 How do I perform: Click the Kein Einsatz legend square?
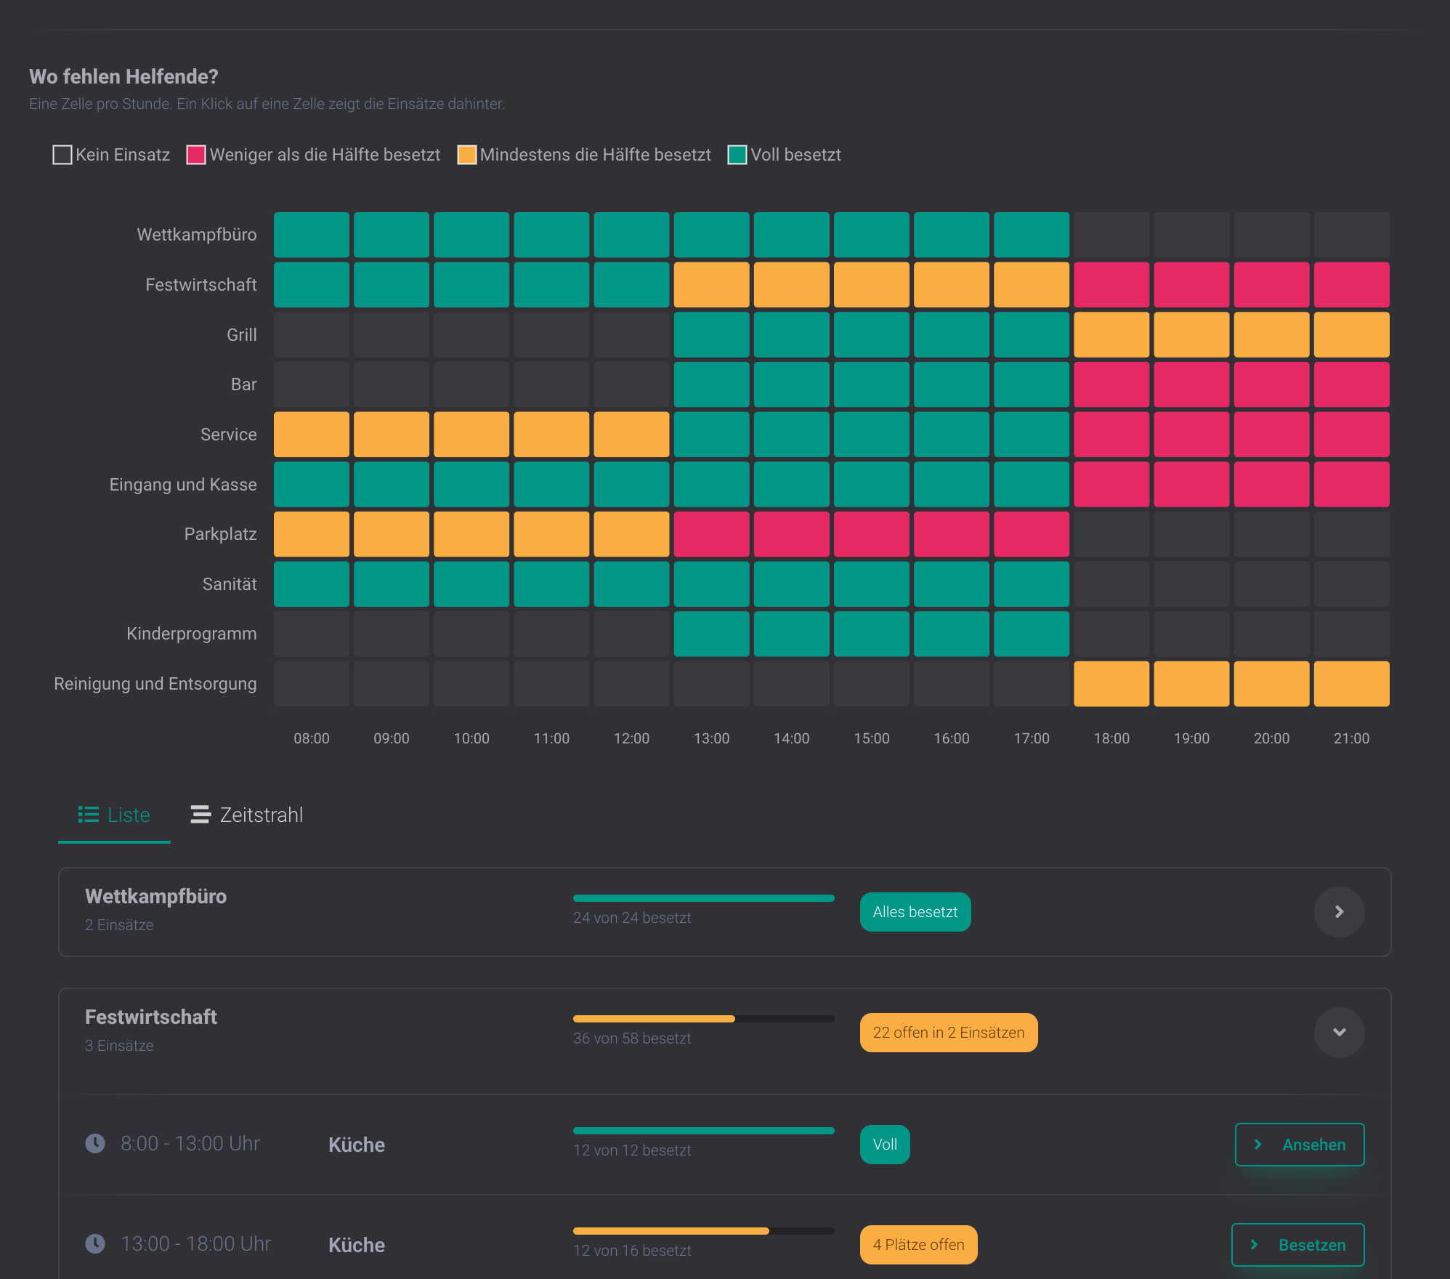pyautogui.click(x=62, y=155)
